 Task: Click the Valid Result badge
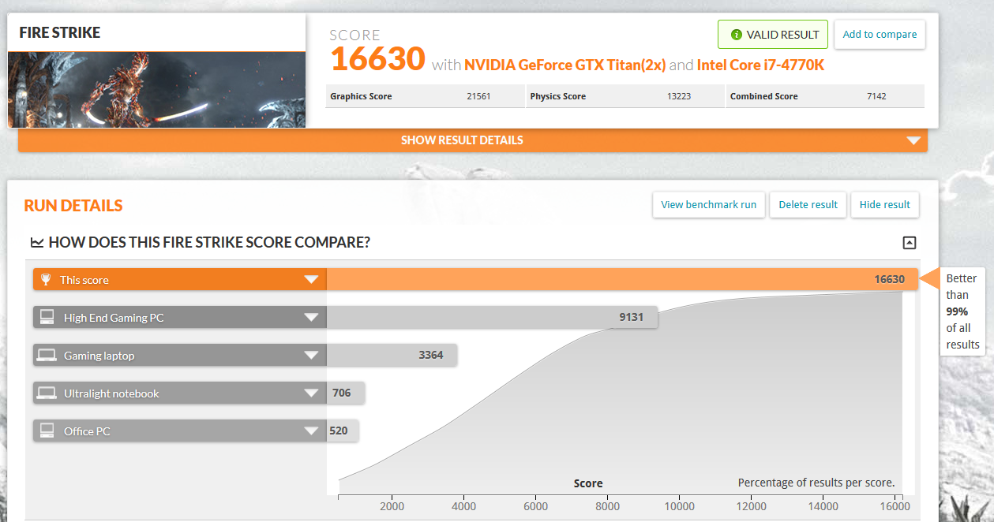coord(773,35)
